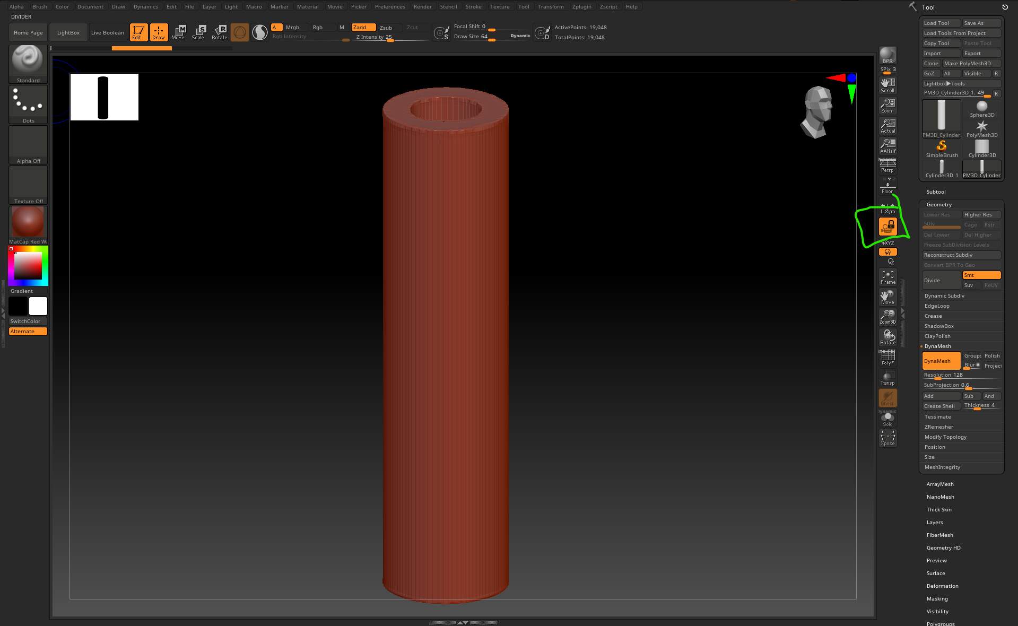The height and width of the screenshot is (626, 1018).
Task: Adjust the Z Intensity slider
Action: [x=391, y=37]
